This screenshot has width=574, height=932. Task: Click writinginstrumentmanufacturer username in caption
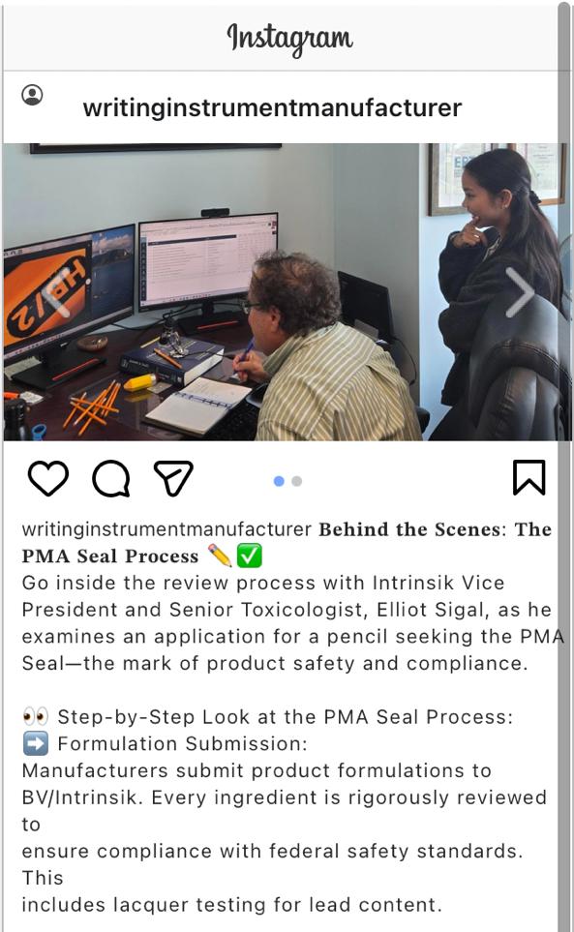tap(166, 529)
